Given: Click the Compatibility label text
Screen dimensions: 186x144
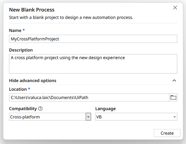Looking at the screenshot, I should tap(23, 109).
